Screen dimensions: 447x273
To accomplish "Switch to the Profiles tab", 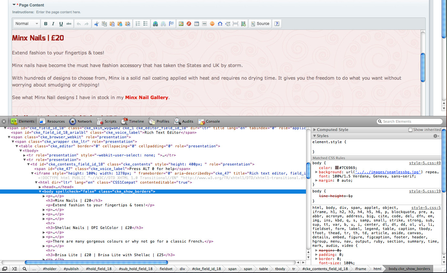I will 159,121.
